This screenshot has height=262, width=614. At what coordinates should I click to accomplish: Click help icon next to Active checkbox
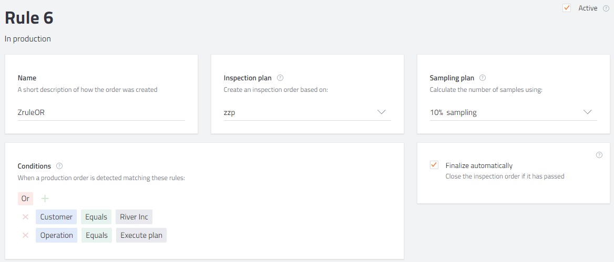tap(606, 8)
